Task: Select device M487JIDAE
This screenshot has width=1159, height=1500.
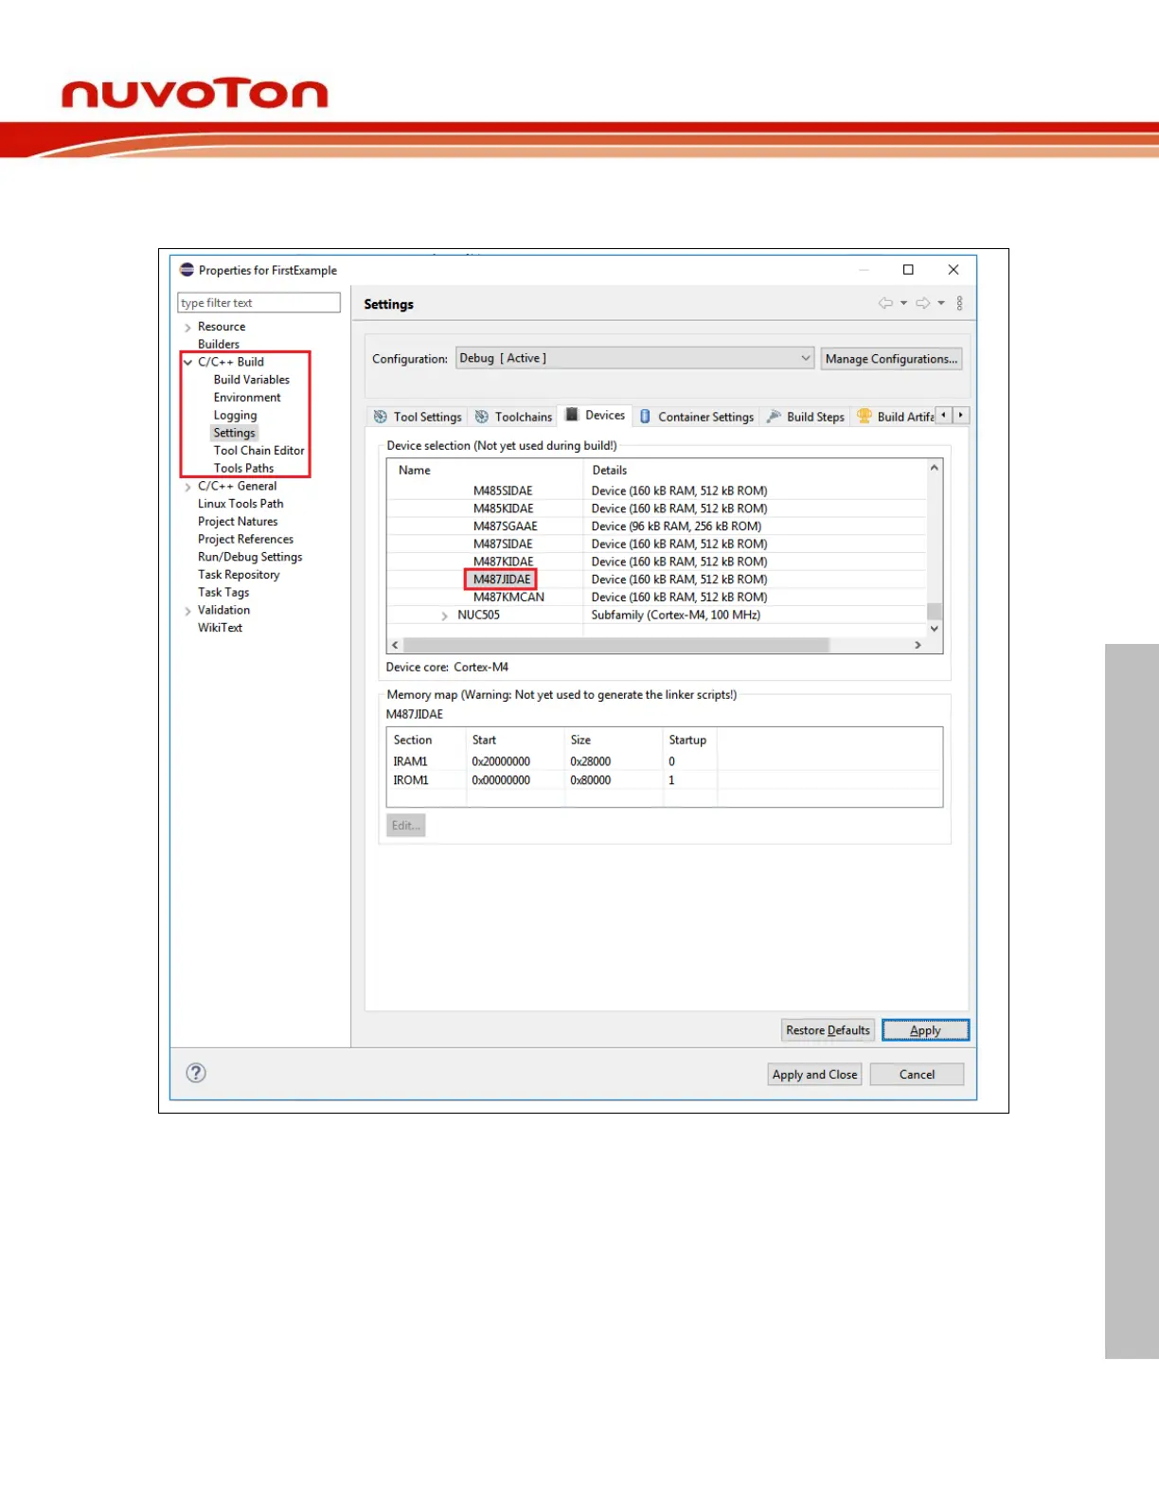Action: (502, 580)
